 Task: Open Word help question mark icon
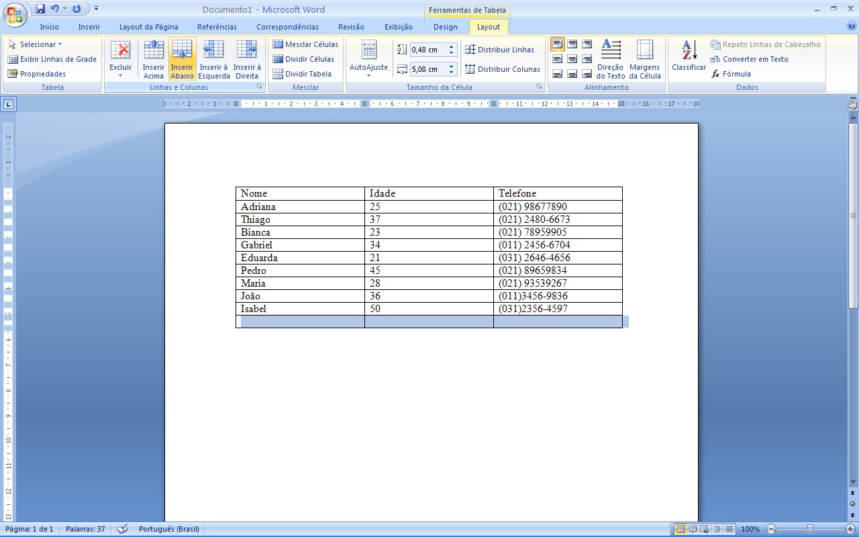pos(852,26)
